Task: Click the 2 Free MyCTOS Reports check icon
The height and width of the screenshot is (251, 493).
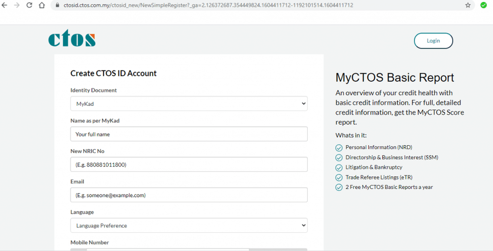Action: (x=339, y=188)
